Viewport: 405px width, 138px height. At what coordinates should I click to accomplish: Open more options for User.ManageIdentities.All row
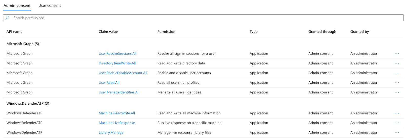pyautogui.click(x=397, y=92)
